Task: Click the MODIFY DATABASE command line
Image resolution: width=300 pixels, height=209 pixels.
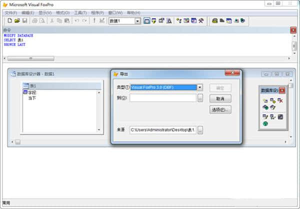Action: pyautogui.click(x=18, y=36)
